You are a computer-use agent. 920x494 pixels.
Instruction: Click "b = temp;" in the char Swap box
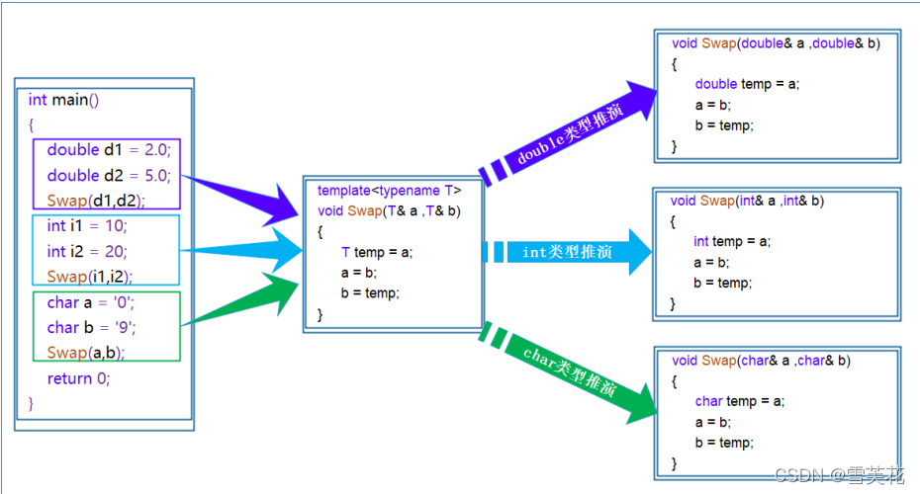(x=724, y=443)
